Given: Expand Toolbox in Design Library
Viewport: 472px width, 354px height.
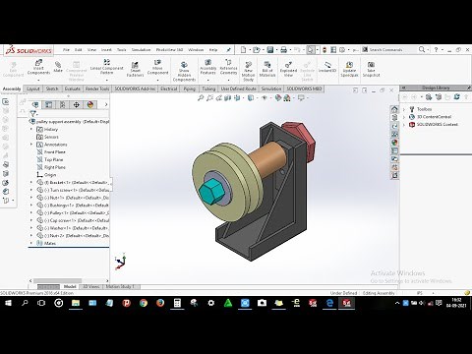Looking at the screenshot, I should tap(404, 109).
